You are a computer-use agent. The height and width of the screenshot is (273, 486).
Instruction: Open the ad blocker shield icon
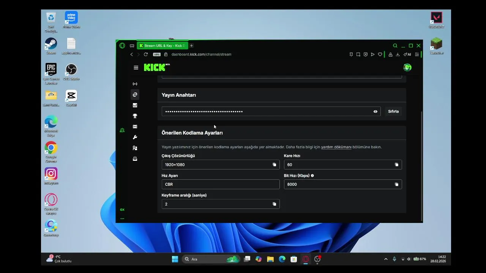pos(365,55)
